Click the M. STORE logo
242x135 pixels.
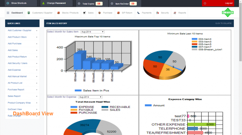point(228,12)
